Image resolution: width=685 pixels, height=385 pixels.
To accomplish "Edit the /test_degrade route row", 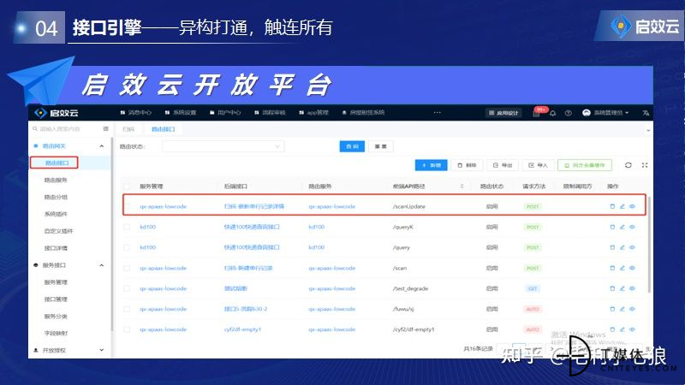I will tap(622, 288).
